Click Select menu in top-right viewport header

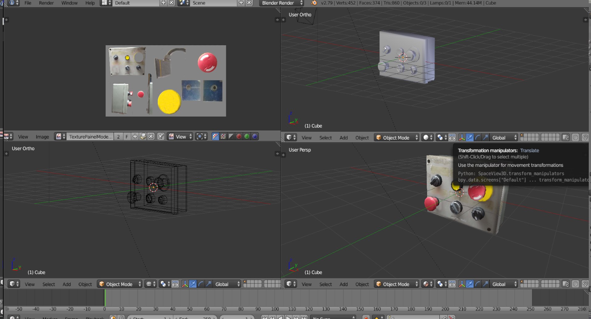click(325, 138)
